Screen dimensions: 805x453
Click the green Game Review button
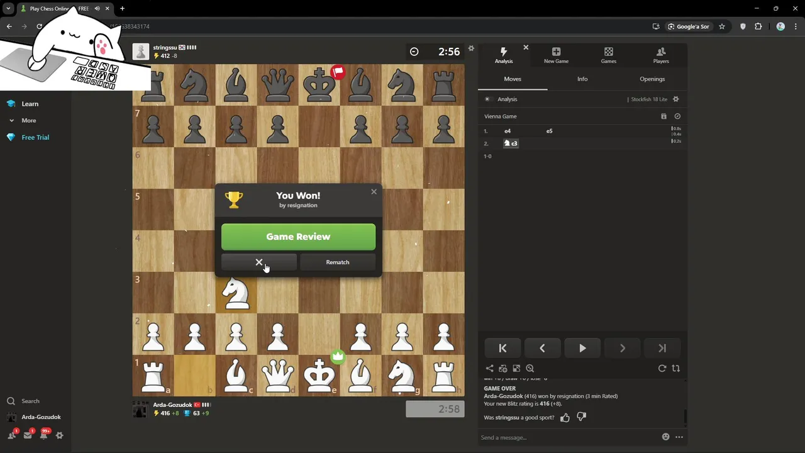[298, 237]
